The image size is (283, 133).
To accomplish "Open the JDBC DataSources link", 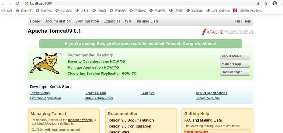I will (x=99, y=98).
